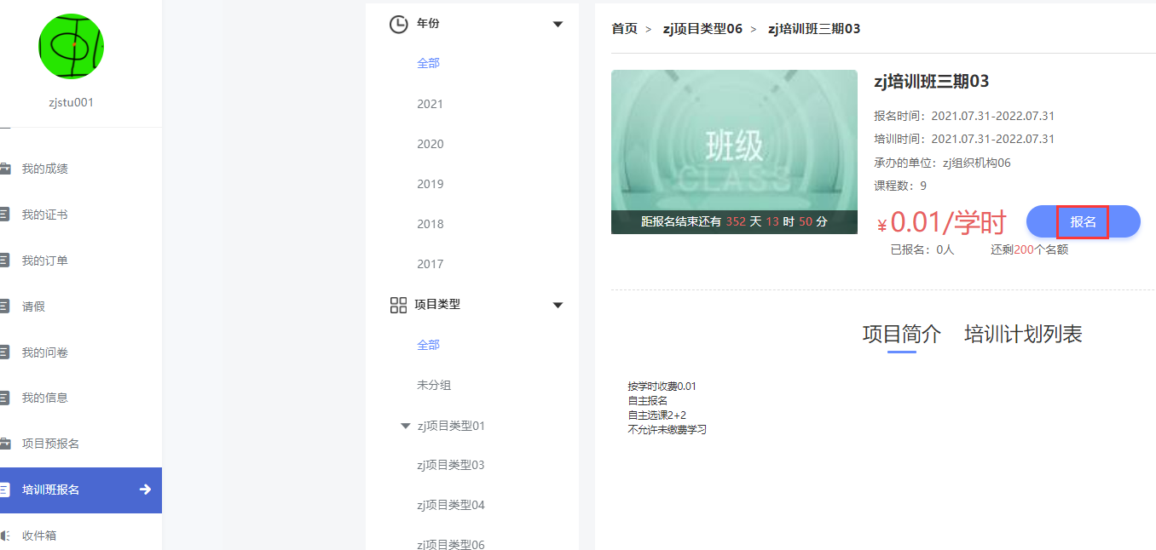1156x550 pixels.
Task: Collapse the 年份 filter section arrow
Action: [x=558, y=24]
